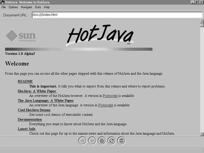Open the Help menu
This screenshot has height=153, width=204.
point(47,7)
